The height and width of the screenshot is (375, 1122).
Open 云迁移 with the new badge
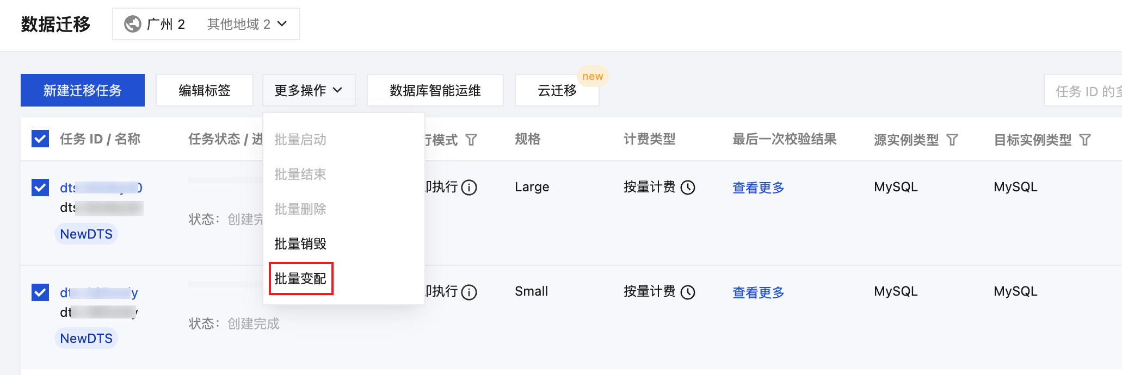point(557,91)
